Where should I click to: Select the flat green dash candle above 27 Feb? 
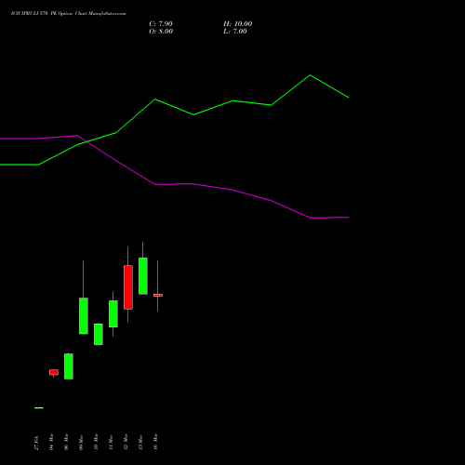point(39,408)
